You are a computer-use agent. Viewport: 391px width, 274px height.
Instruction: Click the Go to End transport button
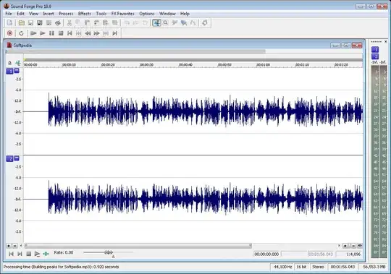point(114,33)
